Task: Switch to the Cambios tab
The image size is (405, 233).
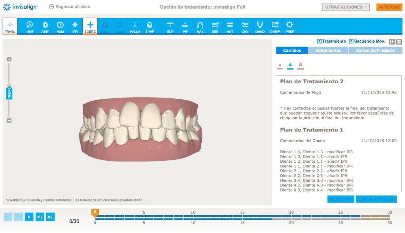Action: 292,50
